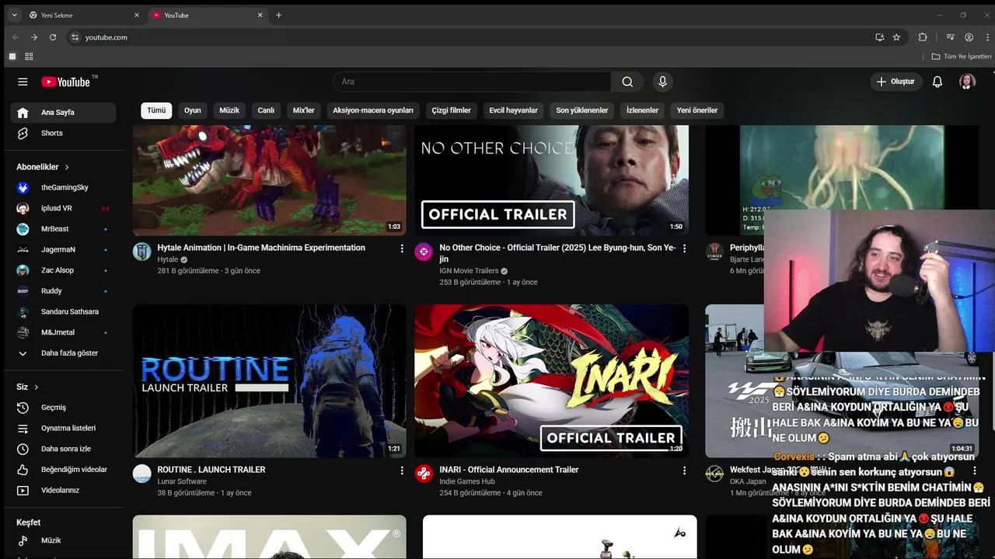This screenshot has width=995, height=559.
Task: Open M&Jmetal channel subscription
Action: coord(63,332)
